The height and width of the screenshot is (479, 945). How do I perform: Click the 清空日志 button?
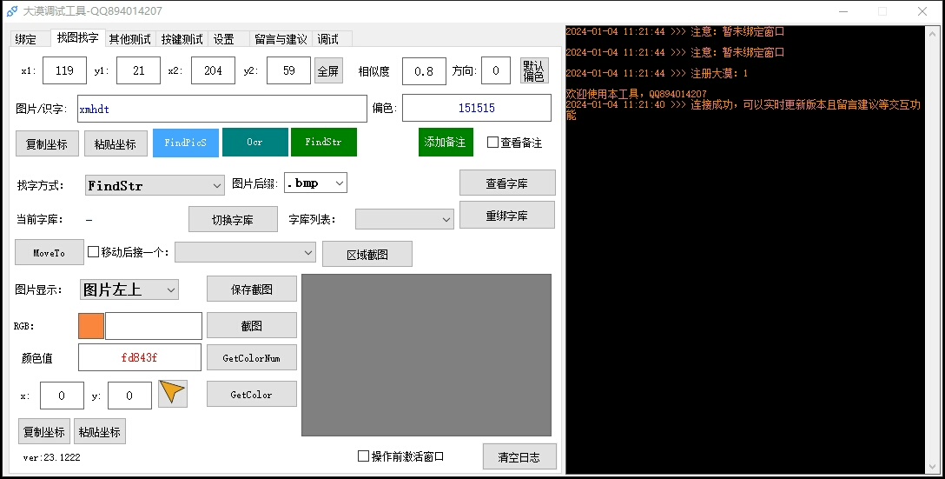[519, 457]
